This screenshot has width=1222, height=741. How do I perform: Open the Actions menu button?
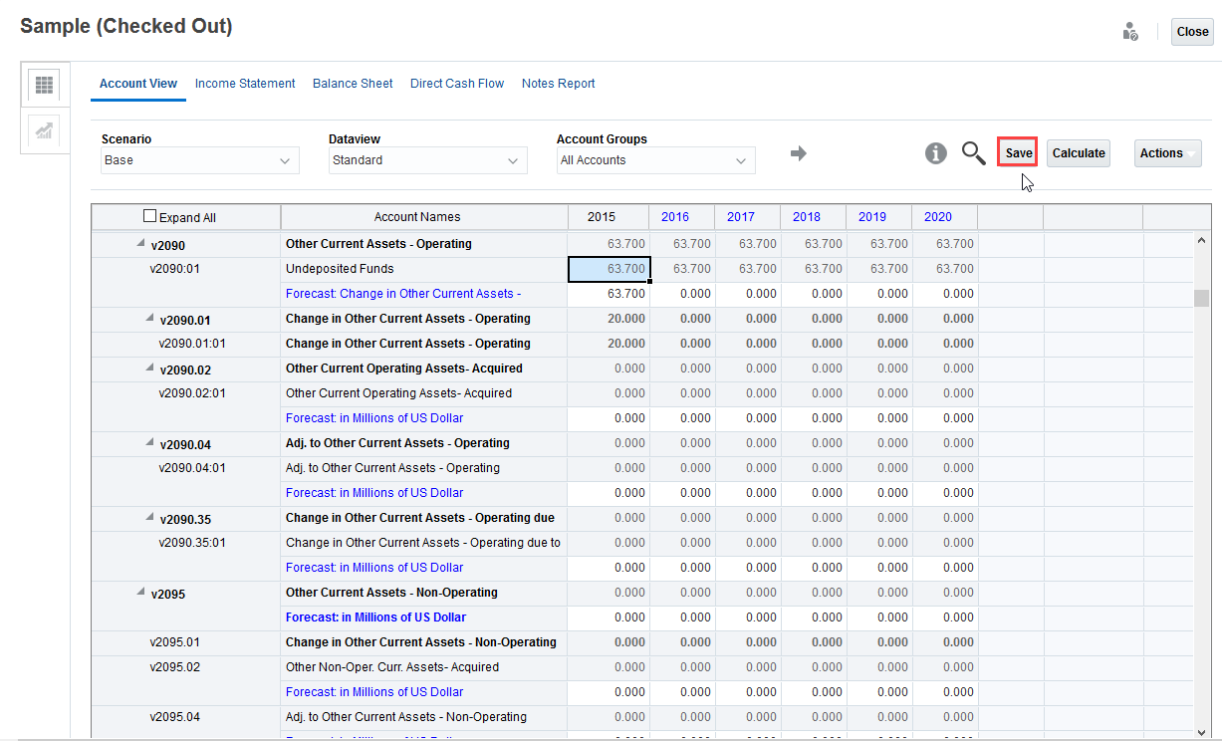point(1167,153)
